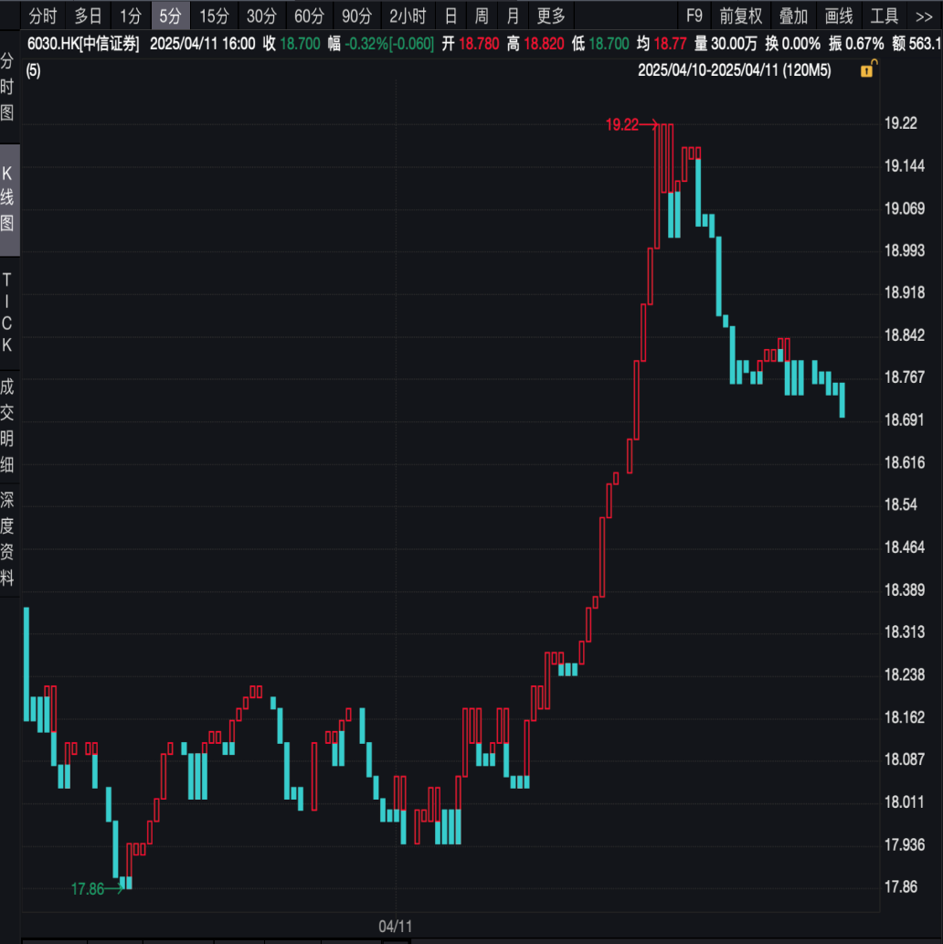Click the 17.86 low price marker
Viewport: 943px width, 944px height.
(88, 888)
